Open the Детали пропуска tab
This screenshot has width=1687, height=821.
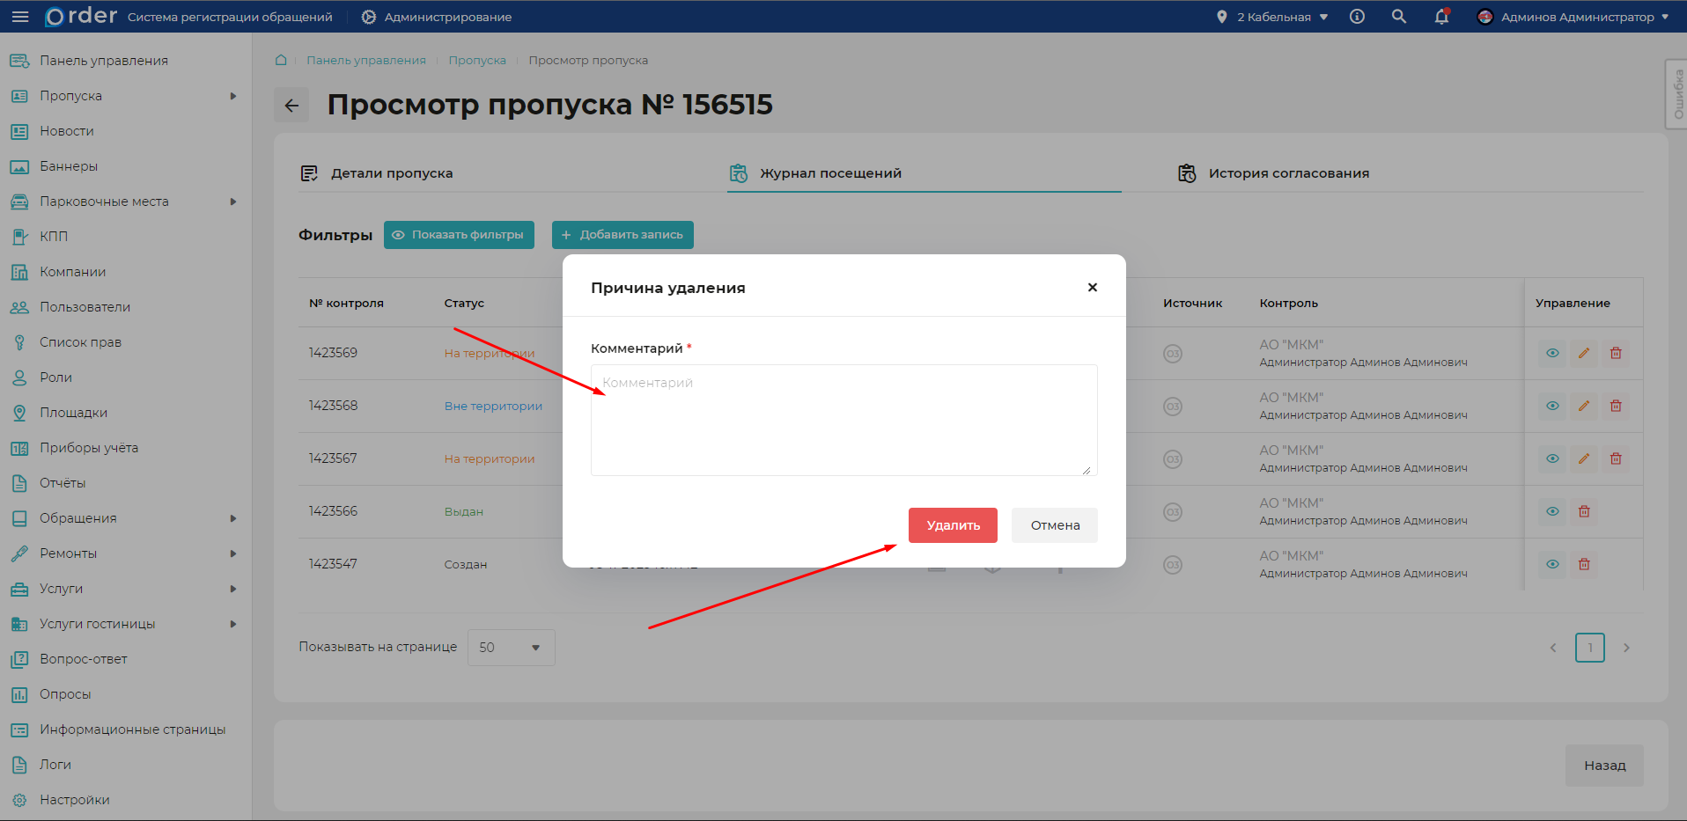[x=391, y=173]
